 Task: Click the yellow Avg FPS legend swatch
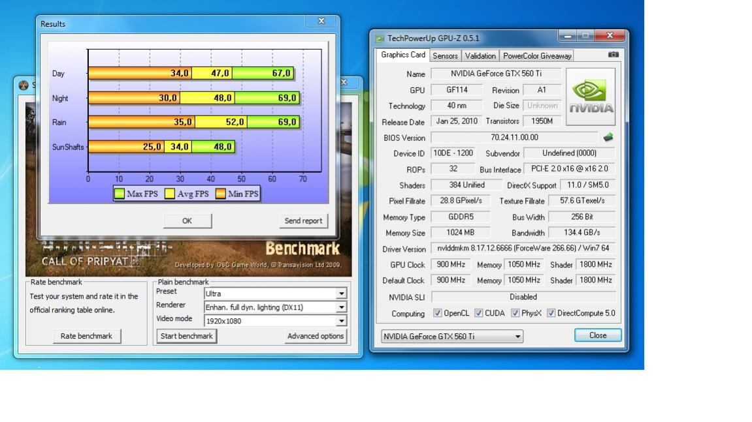[x=170, y=194]
